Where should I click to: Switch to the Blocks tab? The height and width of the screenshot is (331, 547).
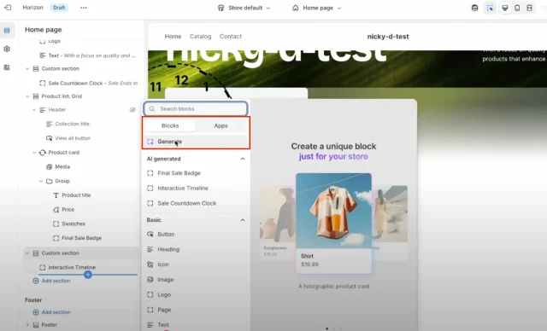(170, 125)
